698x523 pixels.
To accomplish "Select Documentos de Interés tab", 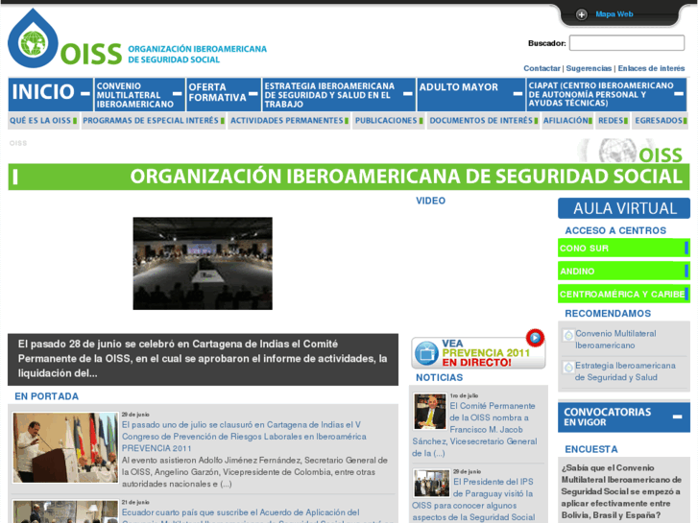I will pos(484,121).
